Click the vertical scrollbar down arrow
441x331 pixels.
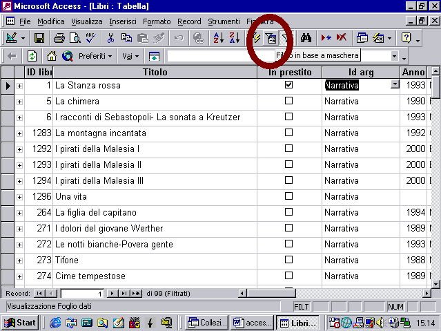pos(435,284)
